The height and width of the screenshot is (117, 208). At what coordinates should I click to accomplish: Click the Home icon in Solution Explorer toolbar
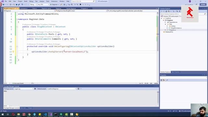click(166, 11)
